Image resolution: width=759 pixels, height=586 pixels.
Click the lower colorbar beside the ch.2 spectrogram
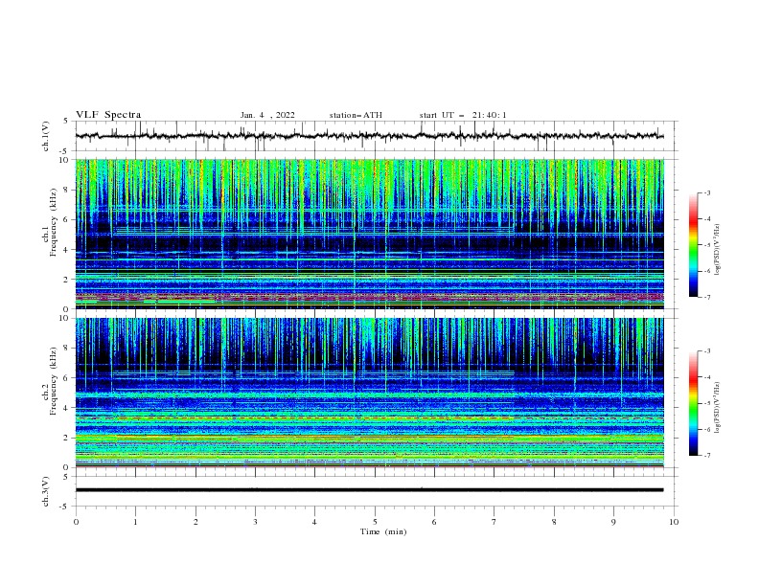(x=694, y=403)
